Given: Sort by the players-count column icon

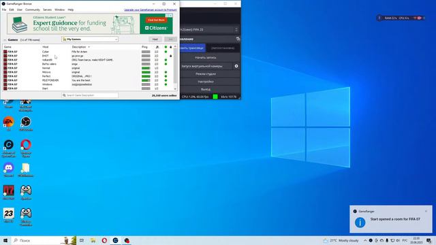Looking at the screenshot, I should [157, 47].
